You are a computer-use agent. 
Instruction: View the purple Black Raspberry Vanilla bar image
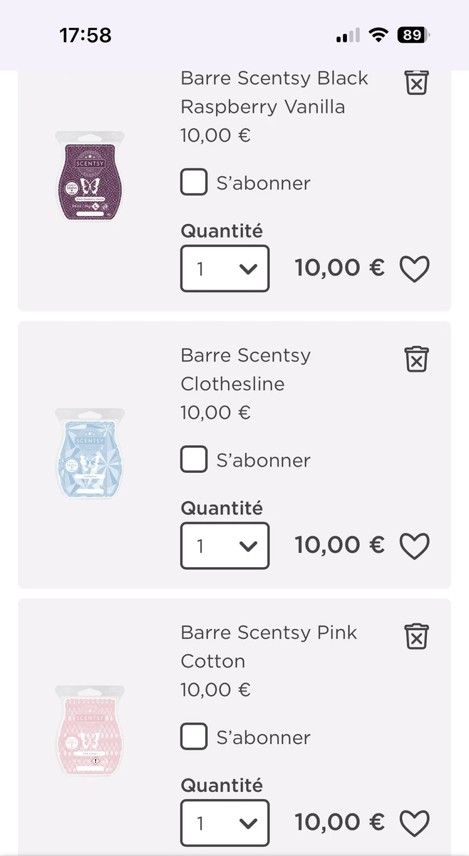click(x=90, y=176)
